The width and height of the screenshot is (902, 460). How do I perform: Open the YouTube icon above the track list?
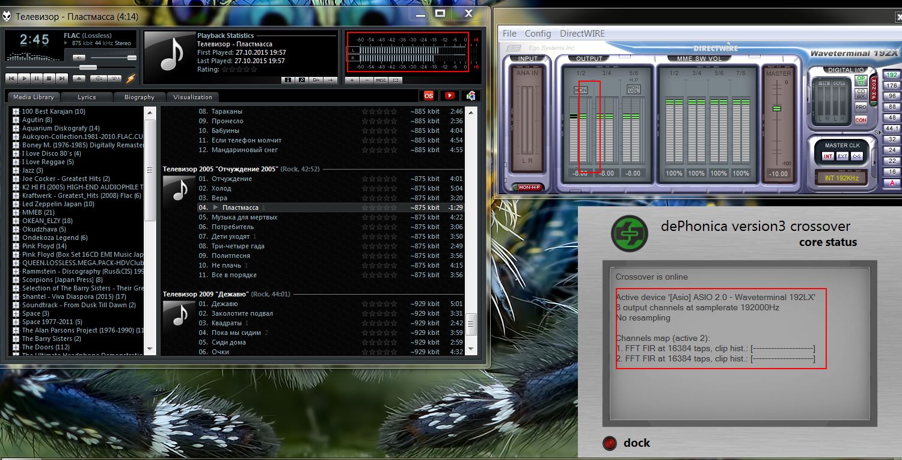[x=449, y=95]
